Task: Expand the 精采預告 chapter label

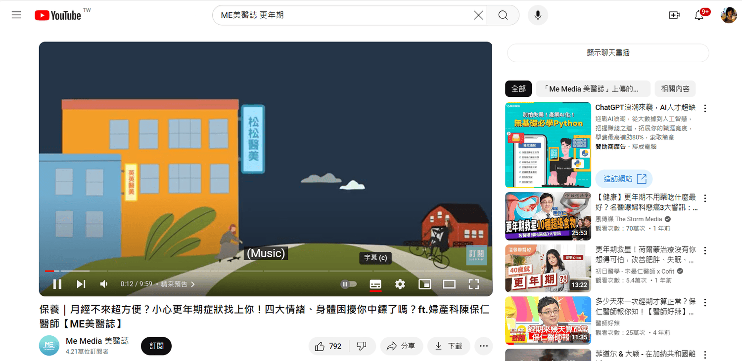Action: click(x=178, y=284)
